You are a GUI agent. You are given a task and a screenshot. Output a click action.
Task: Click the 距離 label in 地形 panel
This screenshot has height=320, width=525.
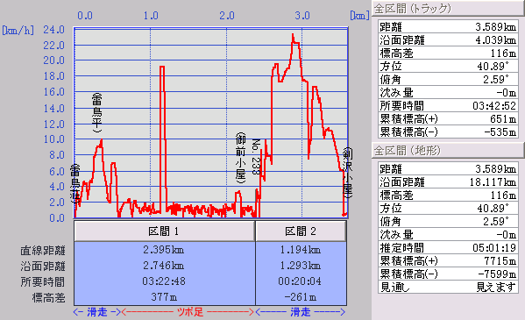(x=390, y=168)
